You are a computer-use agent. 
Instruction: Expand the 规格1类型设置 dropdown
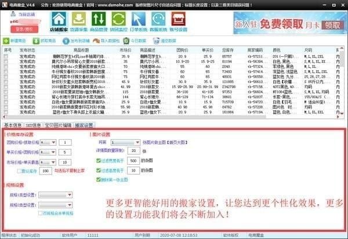(x=55, y=195)
